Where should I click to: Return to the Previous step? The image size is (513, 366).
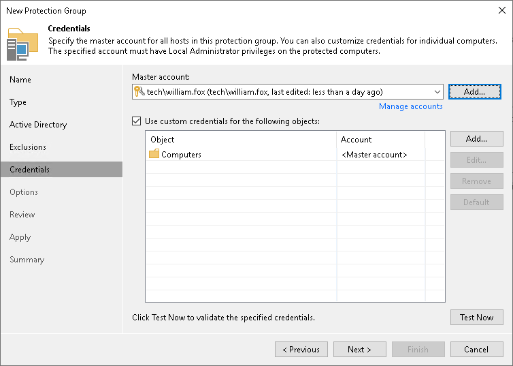[x=301, y=350]
